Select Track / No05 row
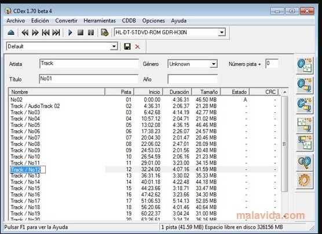This screenshot has height=234, width=322. pyautogui.click(x=144, y=125)
